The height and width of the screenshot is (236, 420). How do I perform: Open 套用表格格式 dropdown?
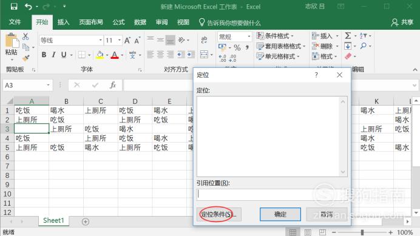(280, 46)
